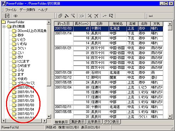Click the right airplane-like sort icon

pos(96,16)
